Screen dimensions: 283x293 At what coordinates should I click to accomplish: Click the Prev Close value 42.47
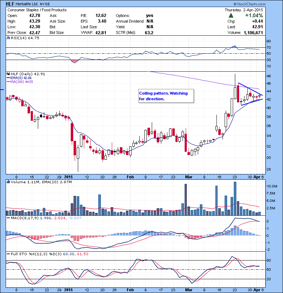pyautogui.click(x=35, y=32)
